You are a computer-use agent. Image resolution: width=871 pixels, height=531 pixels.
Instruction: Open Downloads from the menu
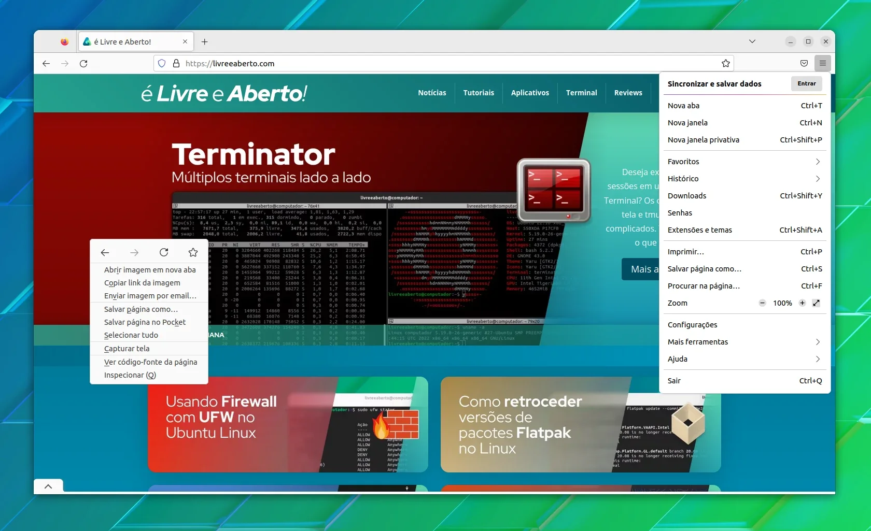[x=745, y=196]
